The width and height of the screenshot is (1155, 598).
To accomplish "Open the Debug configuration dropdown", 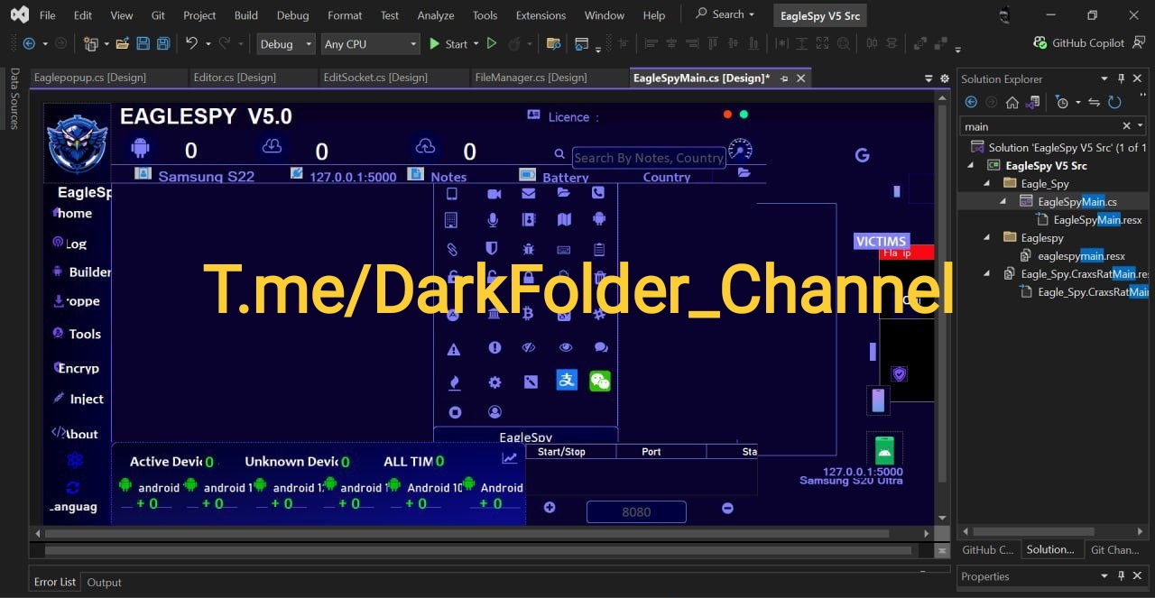I will [x=286, y=43].
